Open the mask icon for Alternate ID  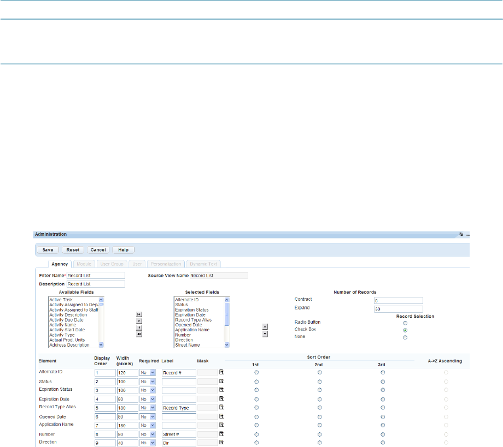point(222,372)
